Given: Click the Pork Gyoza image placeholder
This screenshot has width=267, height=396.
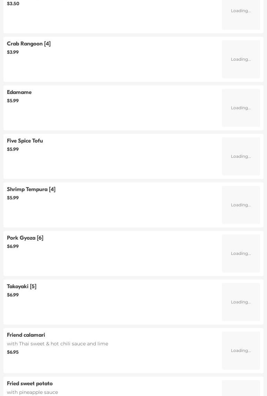Looking at the screenshot, I should tap(241, 253).
